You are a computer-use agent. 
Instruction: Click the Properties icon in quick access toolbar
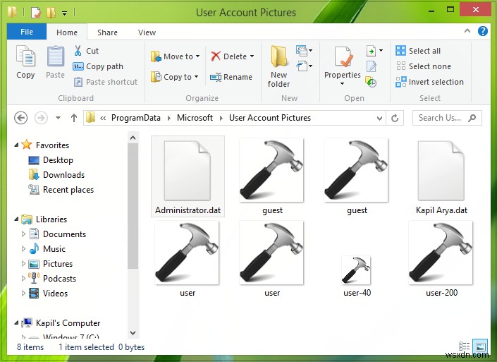(x=36, y=13)
